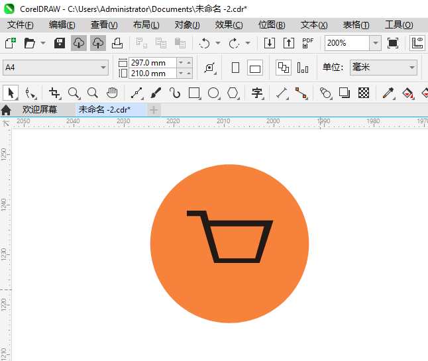This screenshot has height=361, width=428.
Task: Click the page height field 210.0 mm
Action: click(x=152, y=74)
